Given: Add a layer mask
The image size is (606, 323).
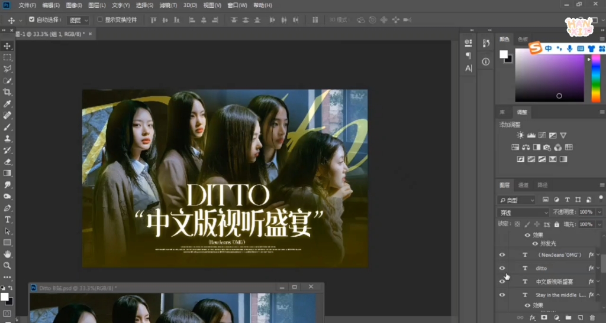Looking at the screenshot, I should coord(544,318).
